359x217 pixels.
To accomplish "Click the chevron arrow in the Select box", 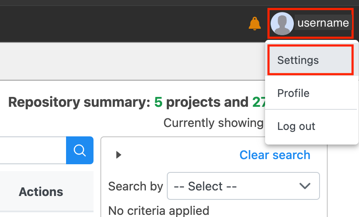I will point(305,186).
